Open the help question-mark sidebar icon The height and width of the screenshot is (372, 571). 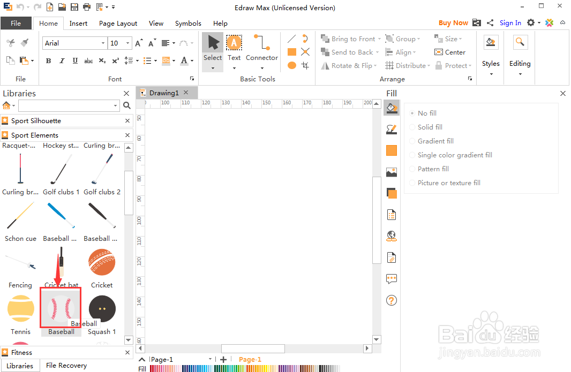(392, 300)
